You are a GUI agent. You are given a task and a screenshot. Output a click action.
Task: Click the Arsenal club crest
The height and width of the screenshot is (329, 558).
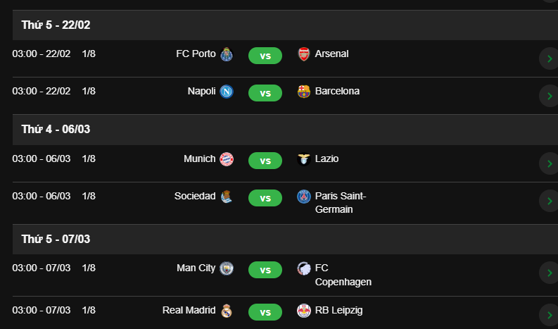tap(303, 54)
